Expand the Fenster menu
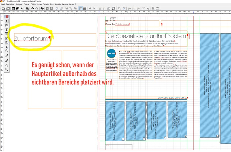The width and height of the screenshot is (231, 152). [x=65, y=4]
